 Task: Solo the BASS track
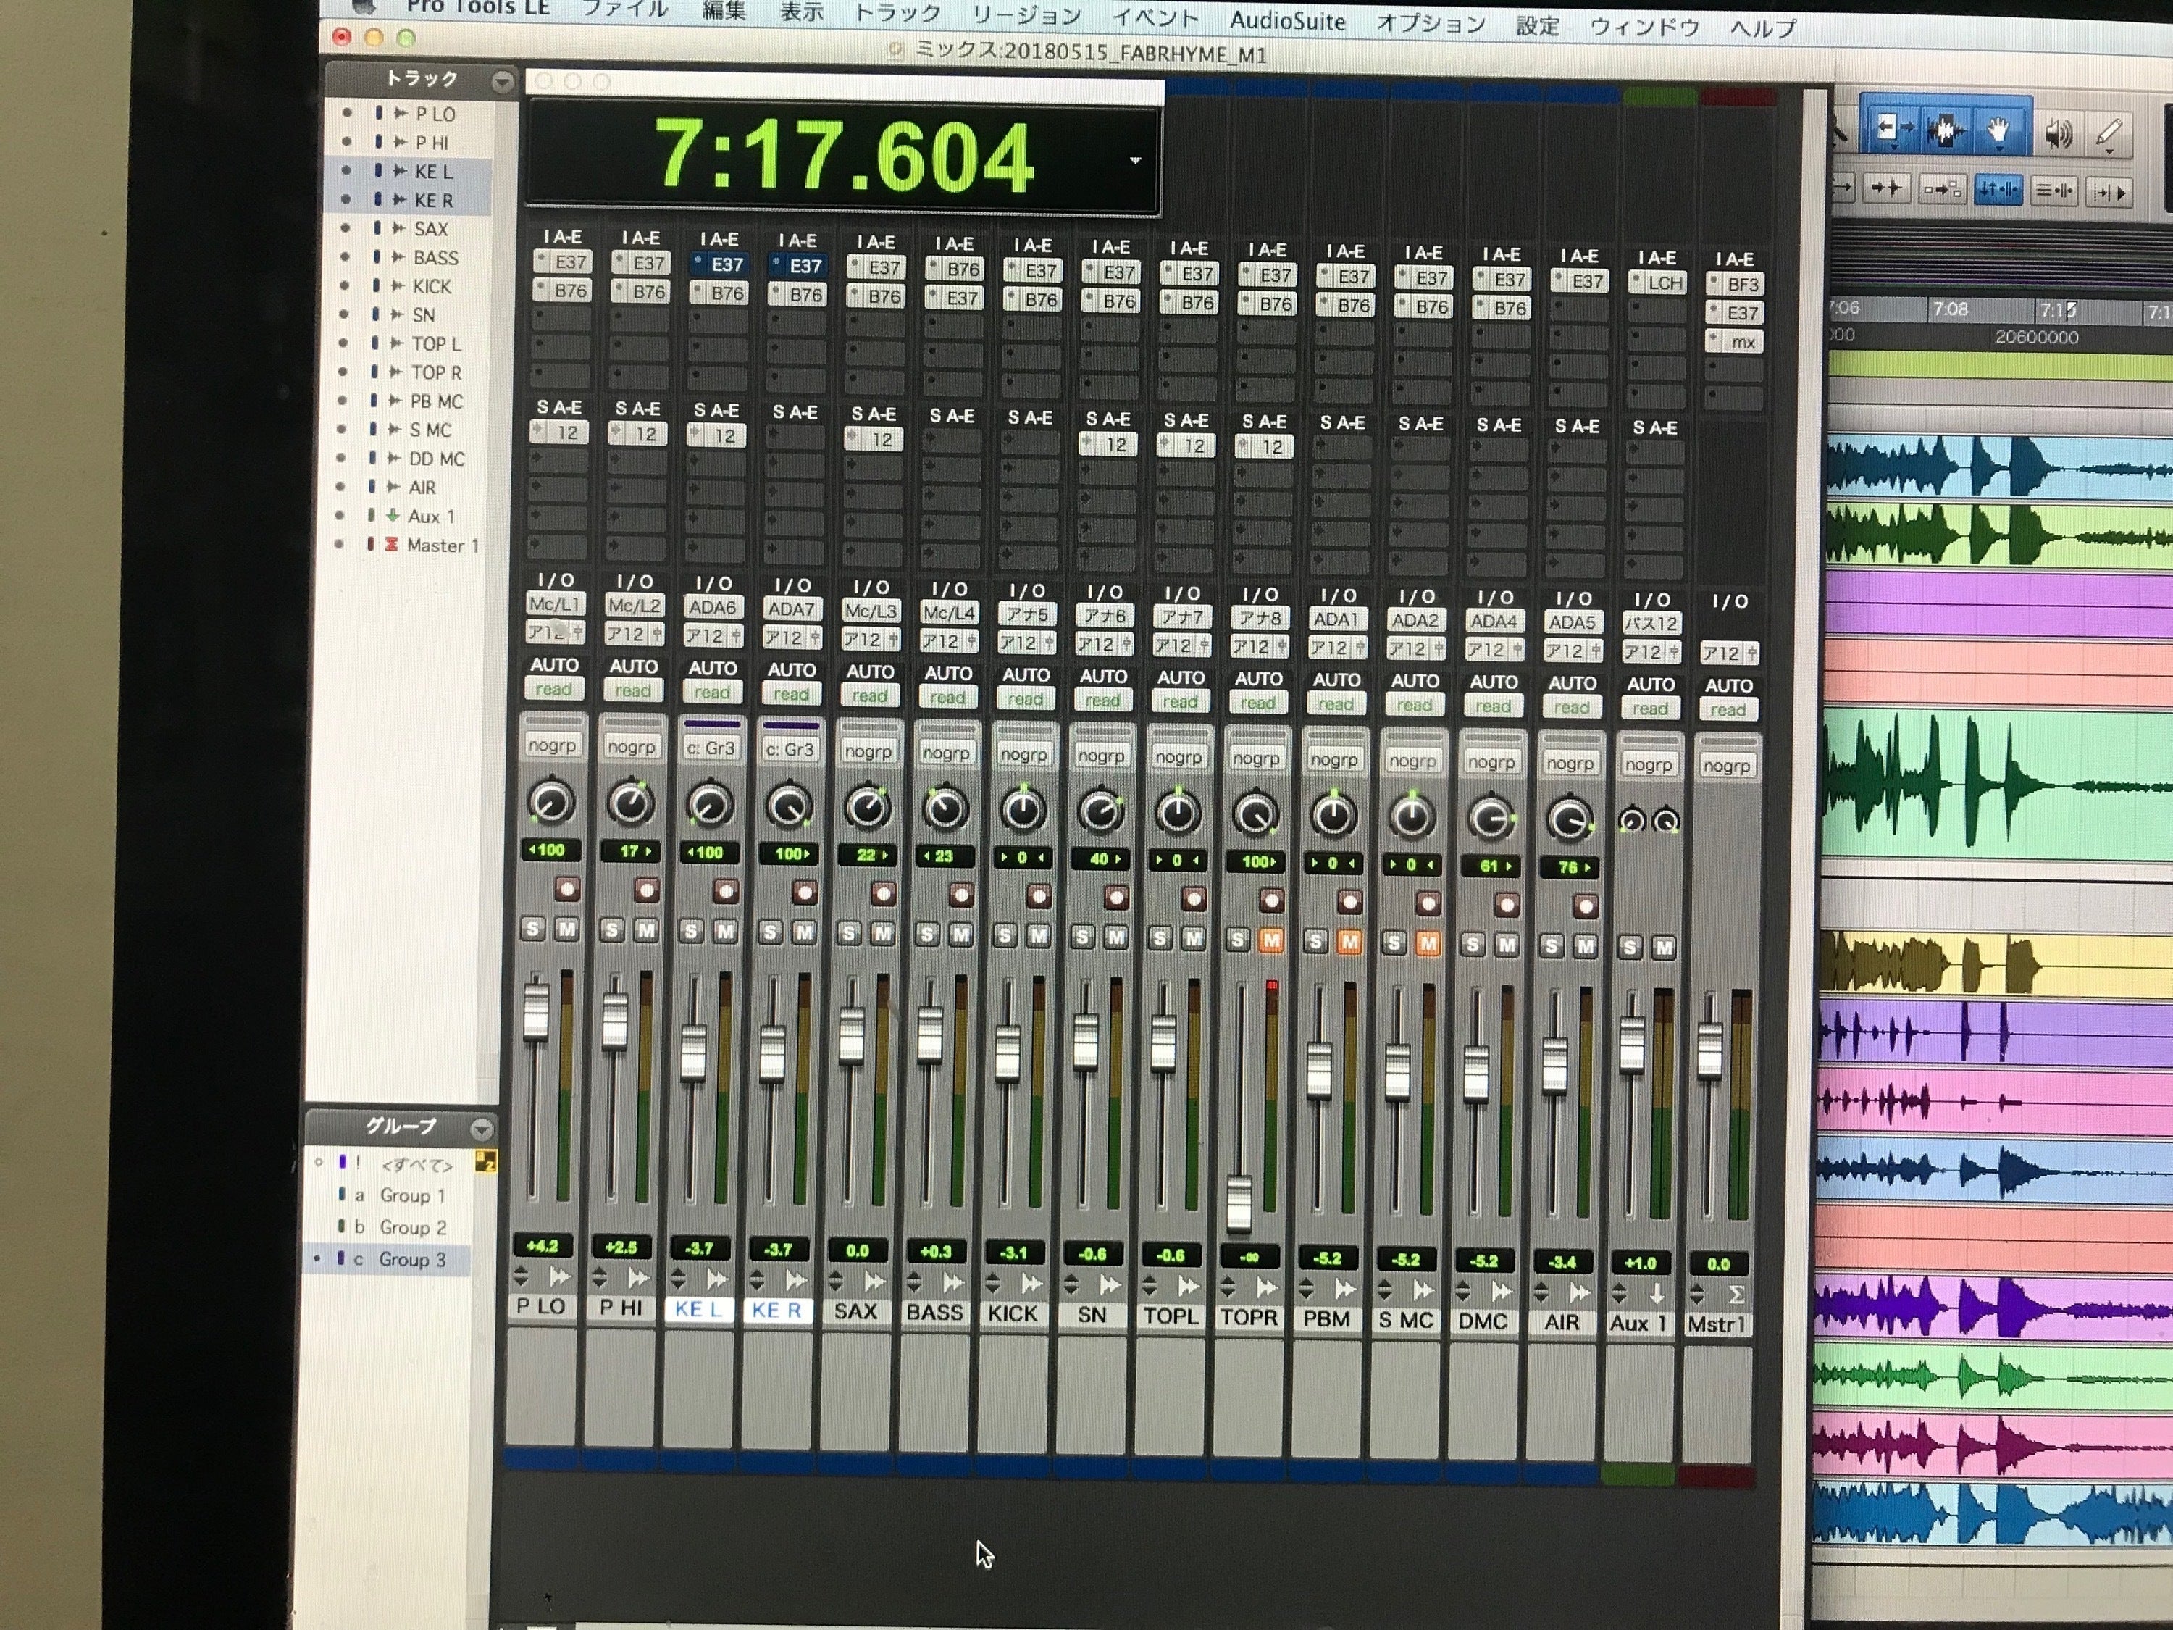[926, 933]
